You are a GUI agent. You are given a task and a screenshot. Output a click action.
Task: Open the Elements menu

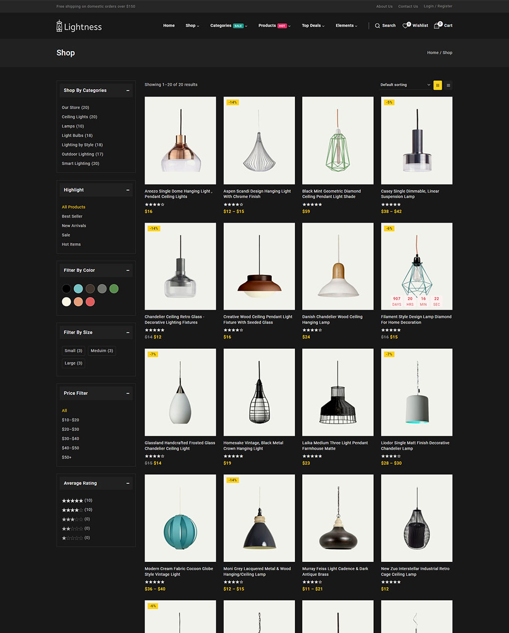(346, 26)
